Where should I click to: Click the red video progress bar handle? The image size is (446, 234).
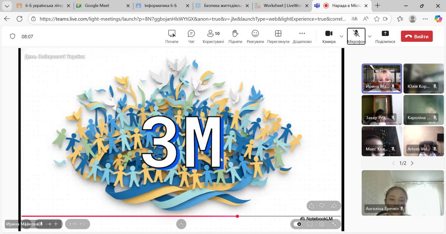[237, 216]
